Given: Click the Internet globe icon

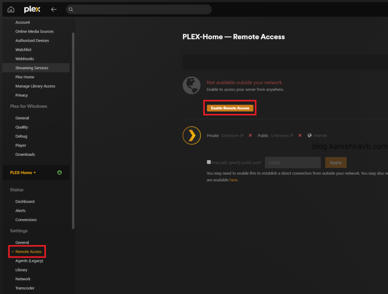Looking at the screenshot, I should [x=310, y=136].
